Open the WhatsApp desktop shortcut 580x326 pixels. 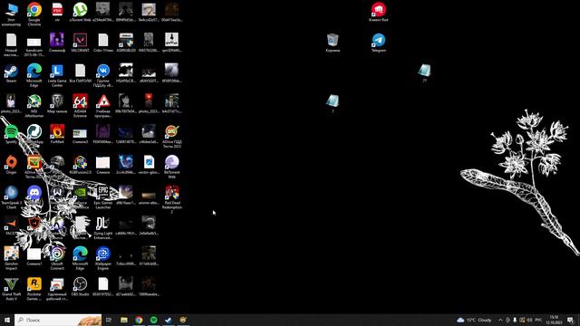pos(34,134)
